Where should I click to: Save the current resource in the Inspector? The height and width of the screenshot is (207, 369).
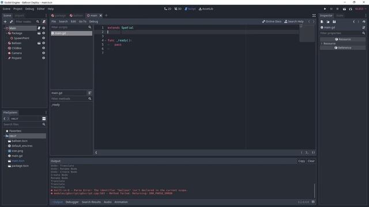tap(334, 22)
